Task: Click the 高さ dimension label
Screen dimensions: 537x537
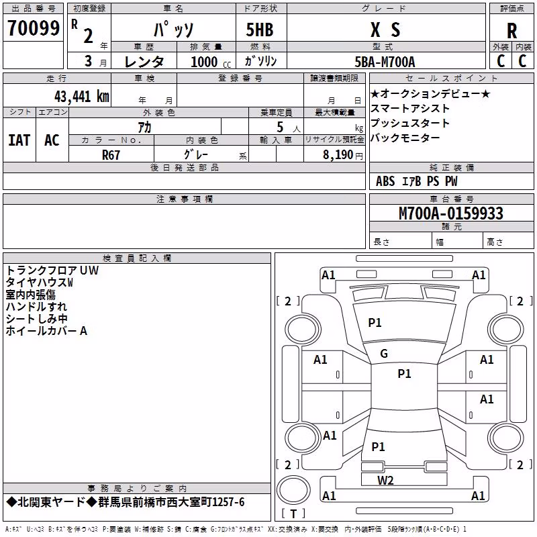Action: click(495, 242)
